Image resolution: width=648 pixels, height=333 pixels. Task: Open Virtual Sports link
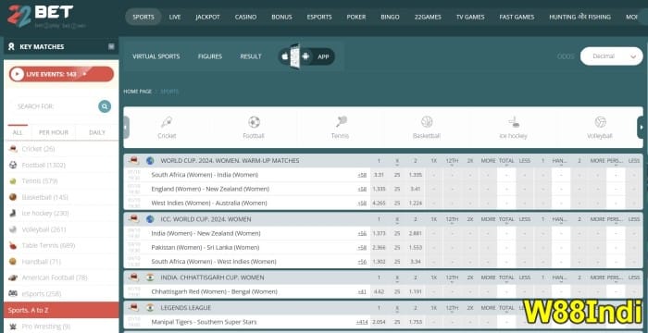click(x=156, y=56)
